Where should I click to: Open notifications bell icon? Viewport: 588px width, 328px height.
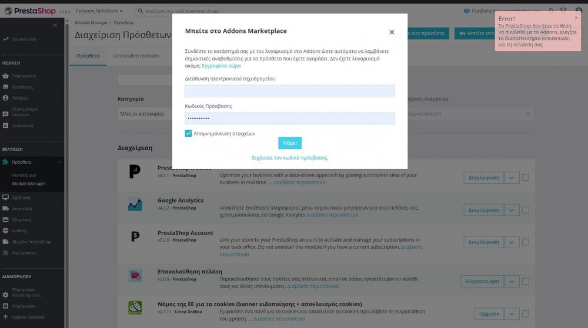pyautogui.click(x=551, y=11)
